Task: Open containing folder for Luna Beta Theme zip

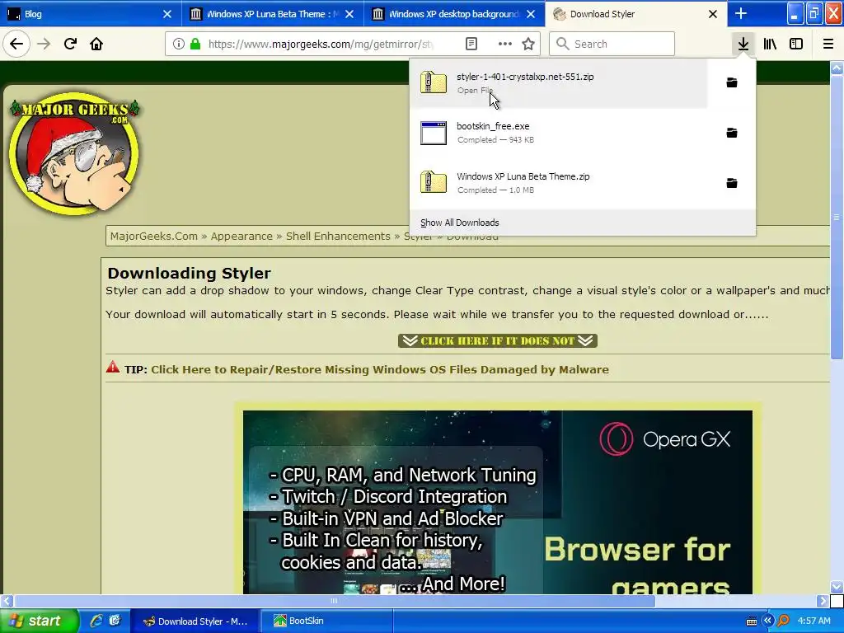Action: point(732,183)
